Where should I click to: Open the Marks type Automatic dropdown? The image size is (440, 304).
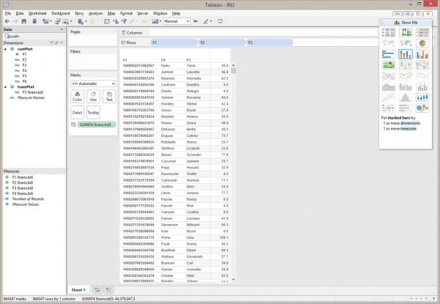point(93,84)
